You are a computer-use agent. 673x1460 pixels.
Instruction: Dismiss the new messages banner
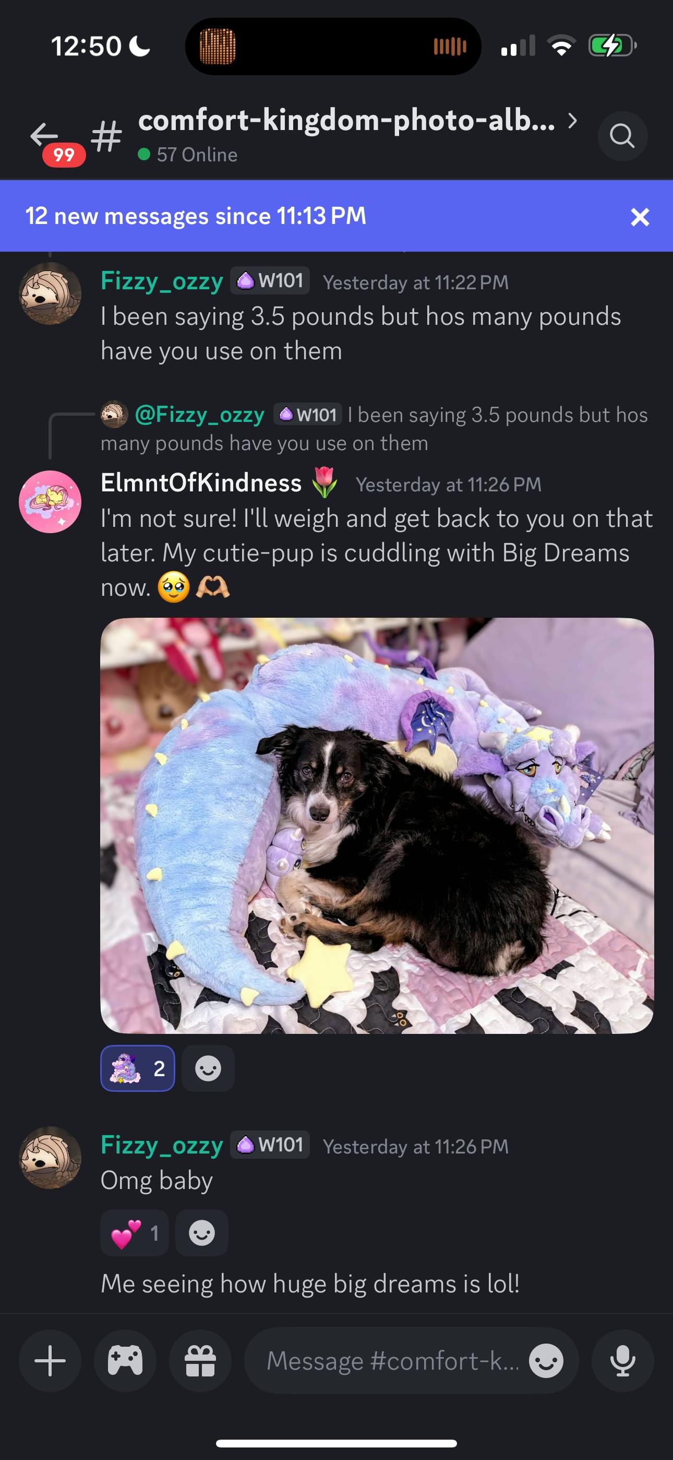[x=640, y=217]
